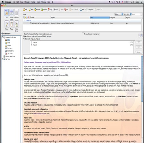Open the Message menu

(27, 2)
